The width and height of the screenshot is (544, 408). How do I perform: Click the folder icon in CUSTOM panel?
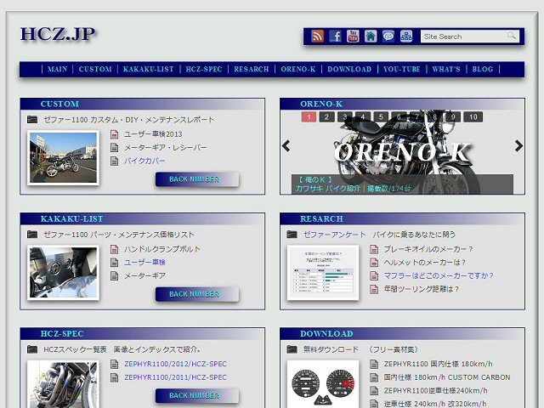click(x=32, y=120)
